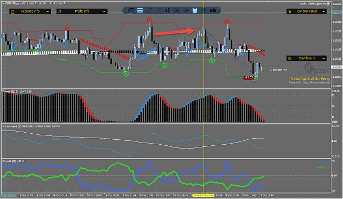343x199 pixels.
Task: Open the Dashboard panel label
Action: [x=307, y=58]
